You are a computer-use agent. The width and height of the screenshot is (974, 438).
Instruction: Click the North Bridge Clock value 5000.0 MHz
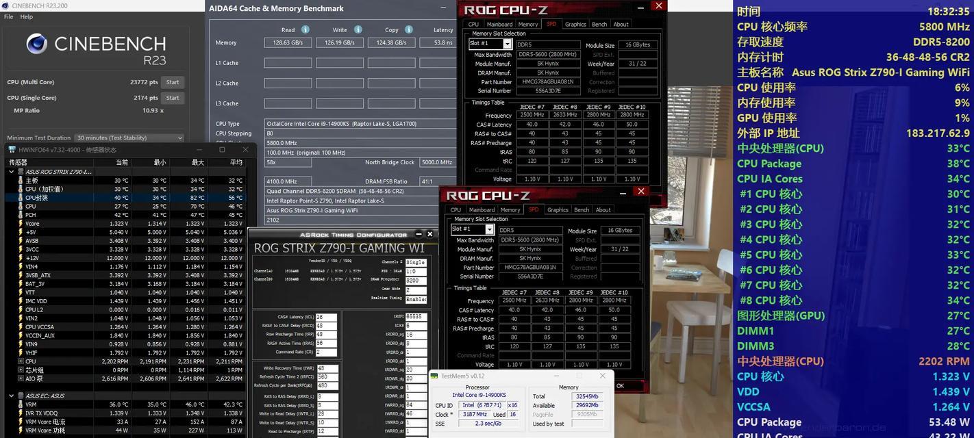[x=437, y=162]
